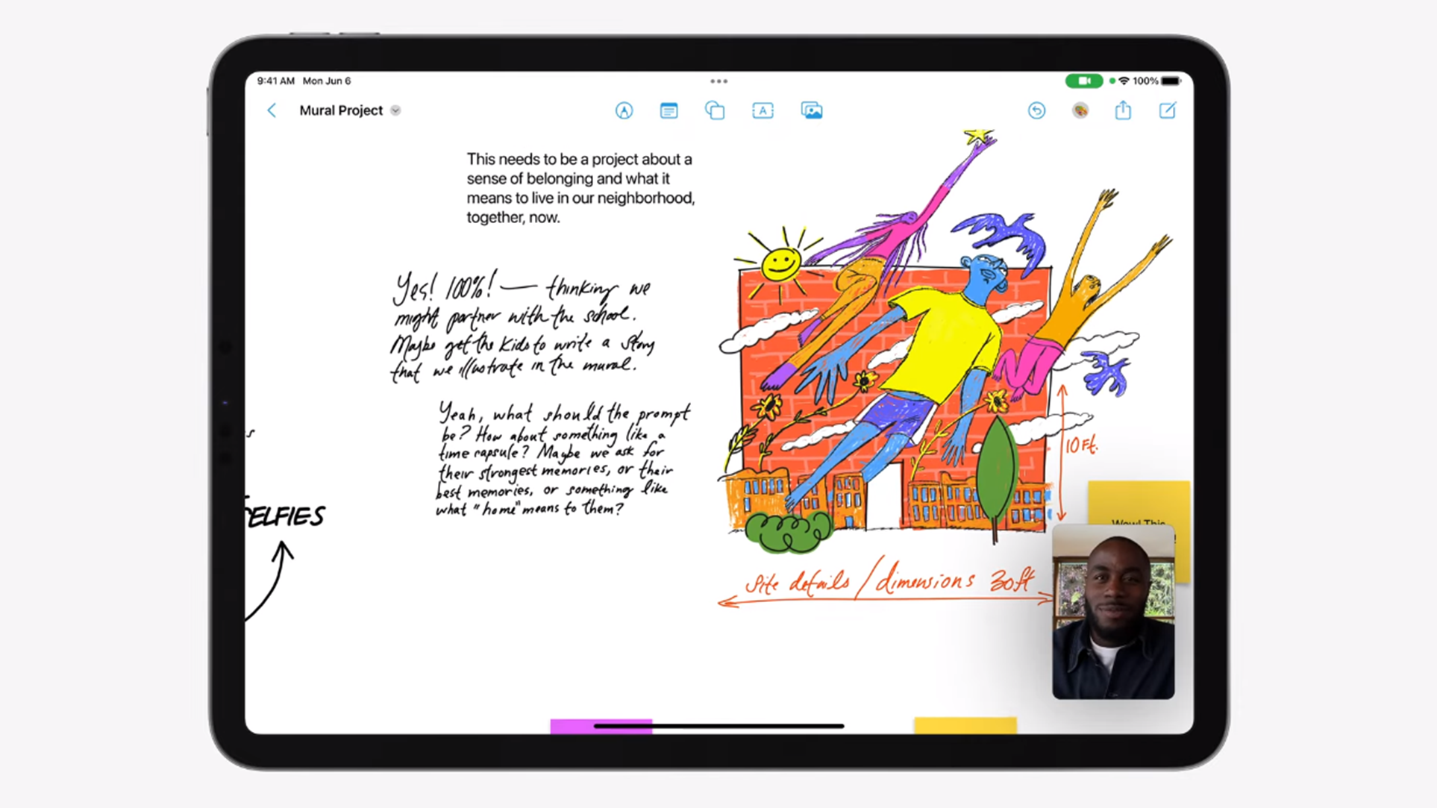The width and height of the screenshot is (1437, 808).
Task: Tap the undo arrow icon
Action: coord(1036,110)
